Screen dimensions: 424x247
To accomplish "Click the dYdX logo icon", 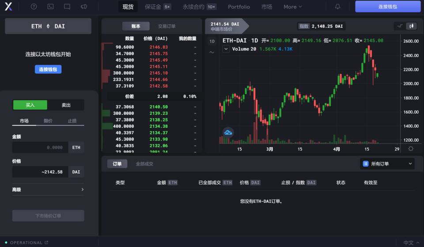I will 9,7.
